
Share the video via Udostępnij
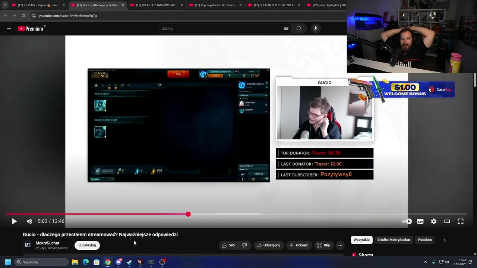(268, 245)
